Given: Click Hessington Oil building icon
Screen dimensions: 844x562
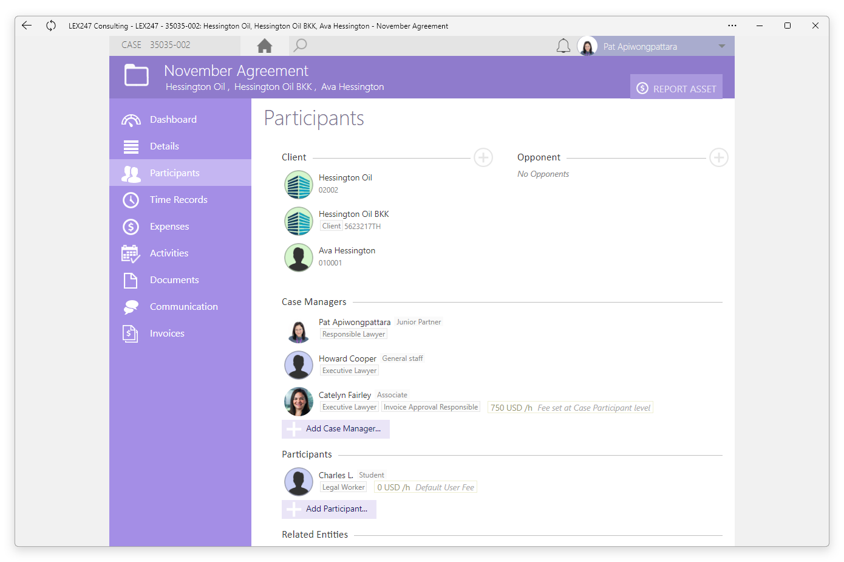Looking at the screenshot, I should 299,185.
